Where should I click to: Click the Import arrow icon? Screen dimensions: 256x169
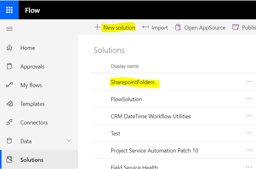(x=145, y=27)
